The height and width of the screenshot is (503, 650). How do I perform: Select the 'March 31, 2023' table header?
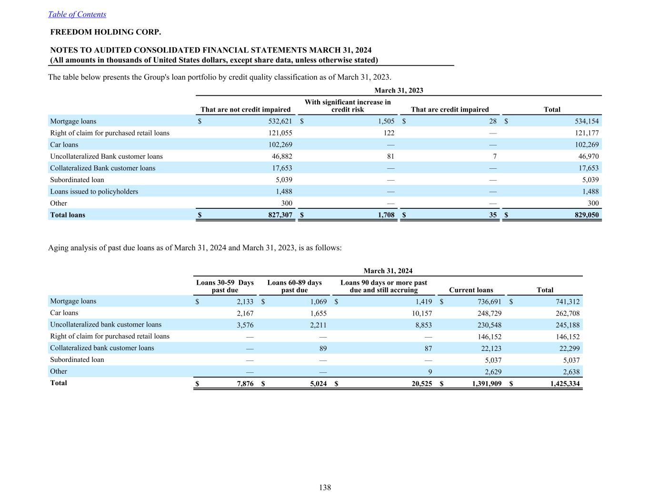tap(399, 91)
